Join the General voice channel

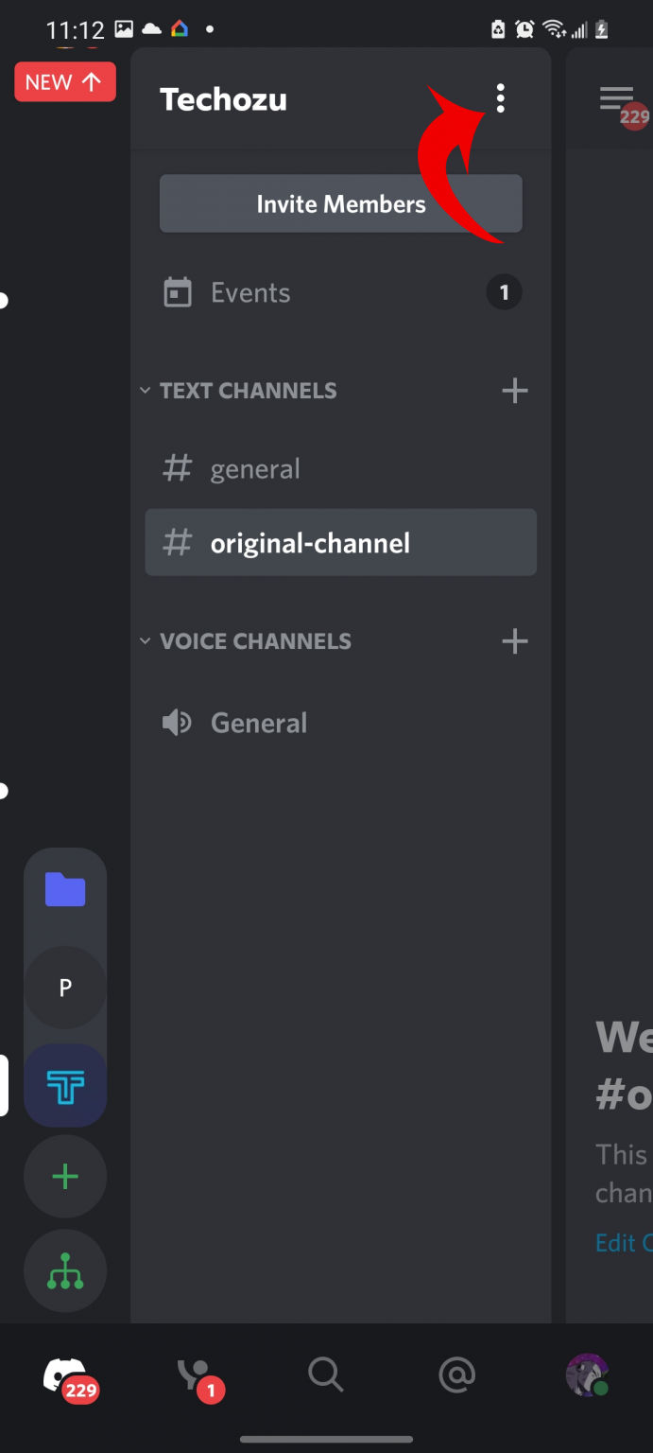coord(258,722)
